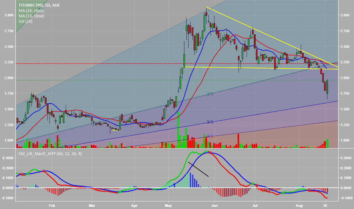Click the 3.000 price on left axis
354x209 pixels.
coord(9,15)
